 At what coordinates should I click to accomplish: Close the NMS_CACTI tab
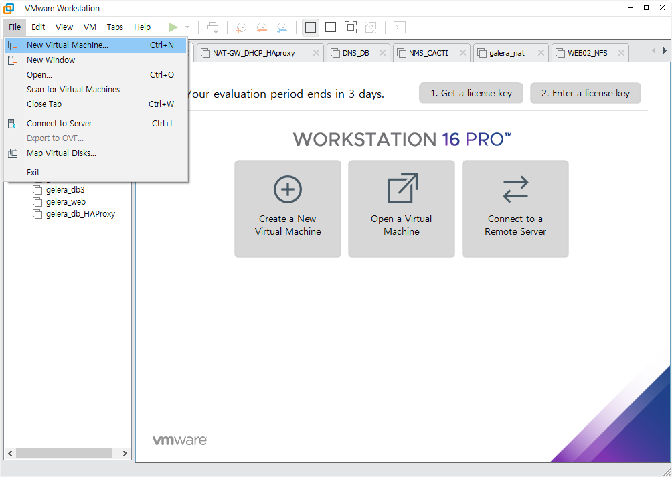click(463, 53)
